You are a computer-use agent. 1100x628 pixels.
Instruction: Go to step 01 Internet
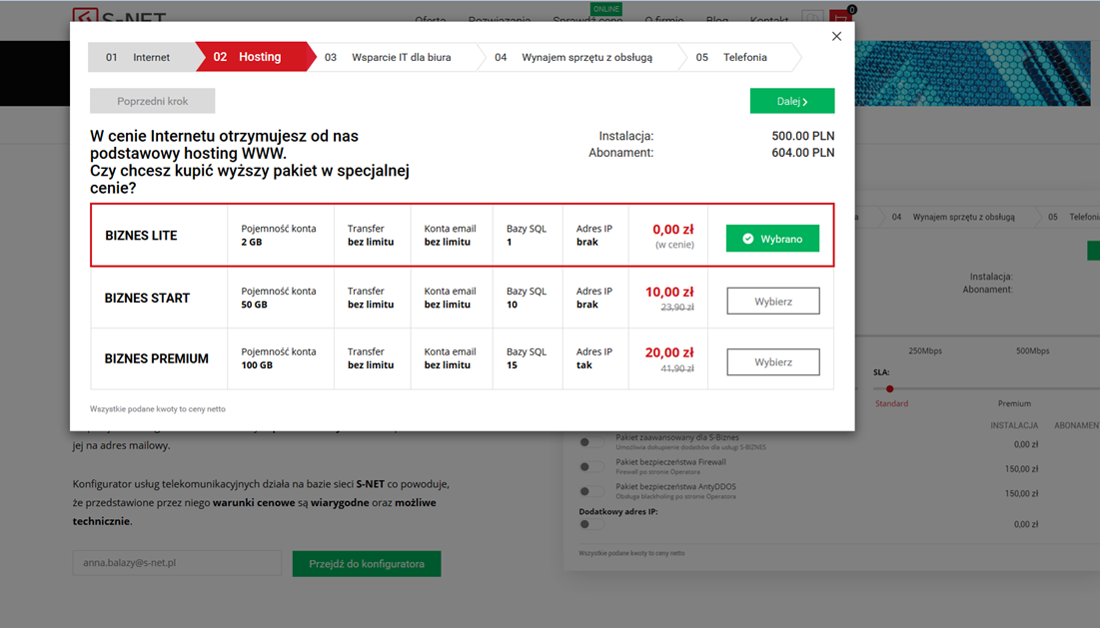pyautogui.click(x=141, y=58)
